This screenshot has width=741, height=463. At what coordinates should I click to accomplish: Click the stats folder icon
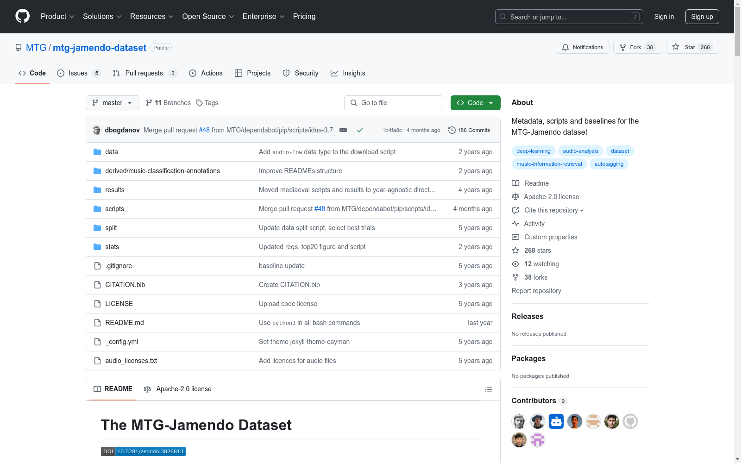click(x=97, y=247)
